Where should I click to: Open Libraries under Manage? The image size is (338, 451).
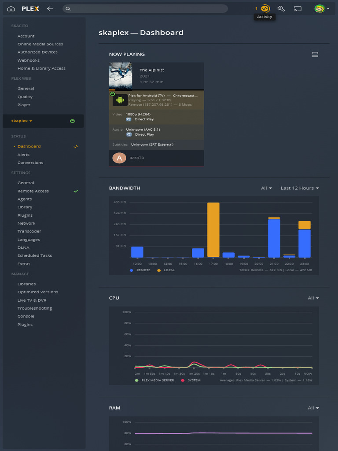pyautogui.click(x=26, y=284)
